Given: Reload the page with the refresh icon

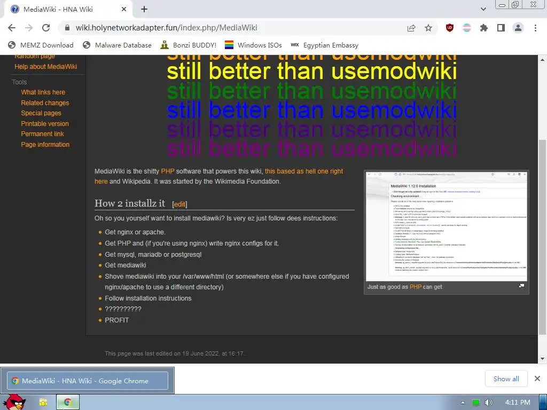Looking at the screenshot, I should (x=46, y=28).
